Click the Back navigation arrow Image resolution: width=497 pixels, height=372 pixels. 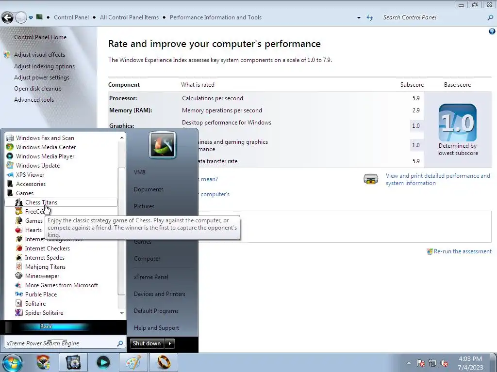tap(7, 17)
